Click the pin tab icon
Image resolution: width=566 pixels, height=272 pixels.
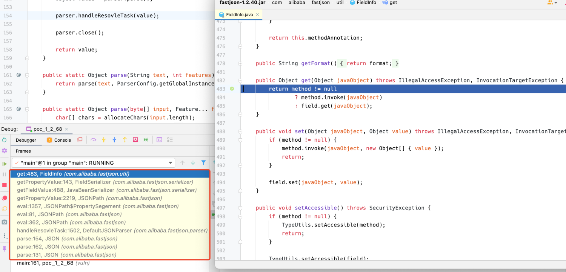4,249
